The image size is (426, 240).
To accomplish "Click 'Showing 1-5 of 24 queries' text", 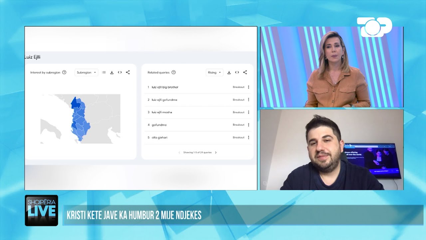I will (197, 153).
